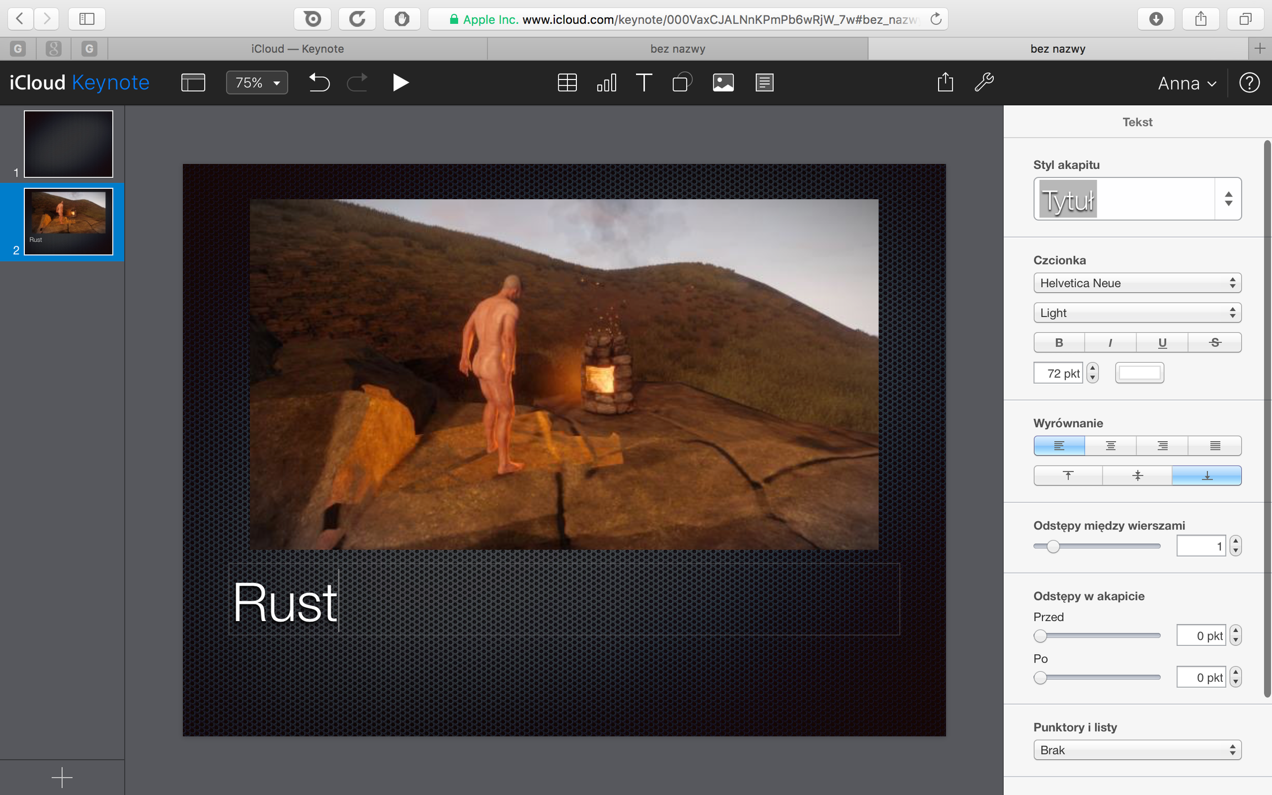The image size is (1272, 795).
Task: Switch to the middle bez nazwy tab
Action: click(677, 49)
